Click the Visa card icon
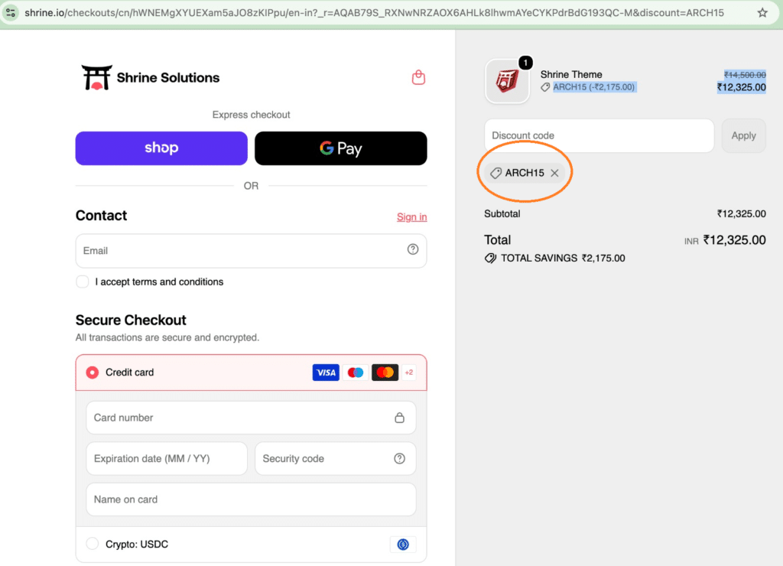Viewport: 783px width, 566px height. (326, 372)
